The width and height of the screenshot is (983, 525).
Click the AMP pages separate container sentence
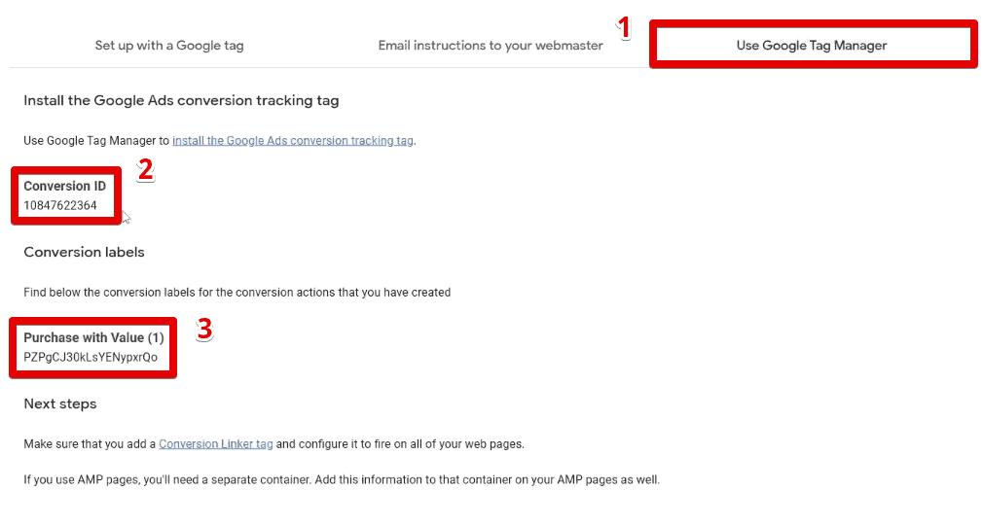[342, 480]
